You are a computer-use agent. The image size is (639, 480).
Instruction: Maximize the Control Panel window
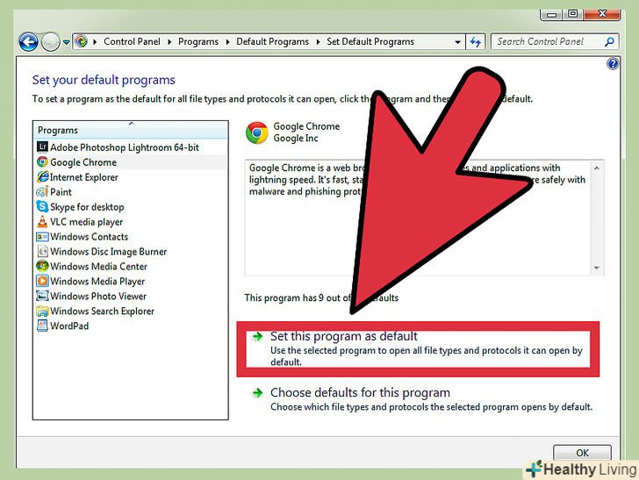coord(572,14)
